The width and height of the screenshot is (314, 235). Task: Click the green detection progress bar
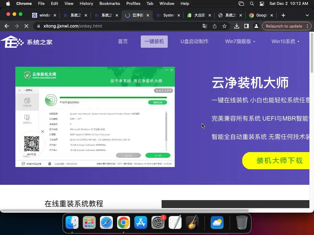point(113,98)
